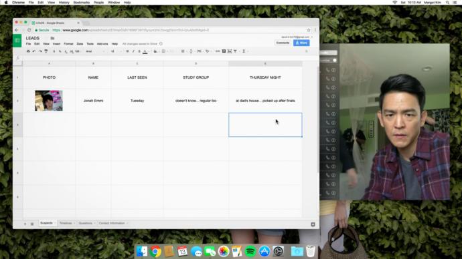
Task: Open the Format menu in Sheets
Action: pyautogui.click(x=68, y=44)
